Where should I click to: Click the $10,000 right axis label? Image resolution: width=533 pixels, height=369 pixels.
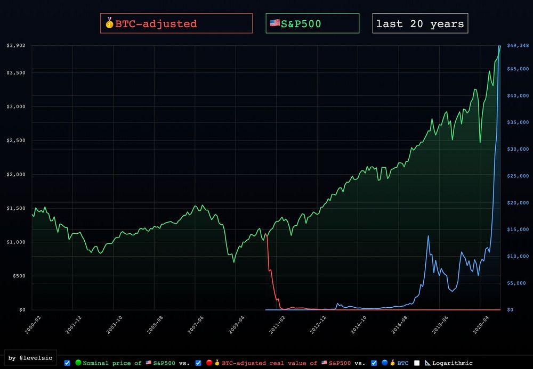518,256
